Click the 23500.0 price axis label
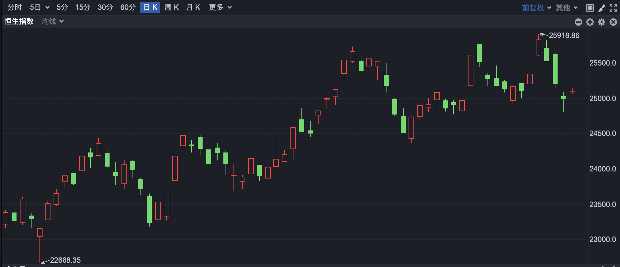The height and width of the screenshot is (267, 620). click(603, 205)
